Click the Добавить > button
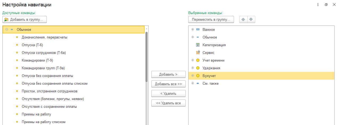 pos(168,74)
